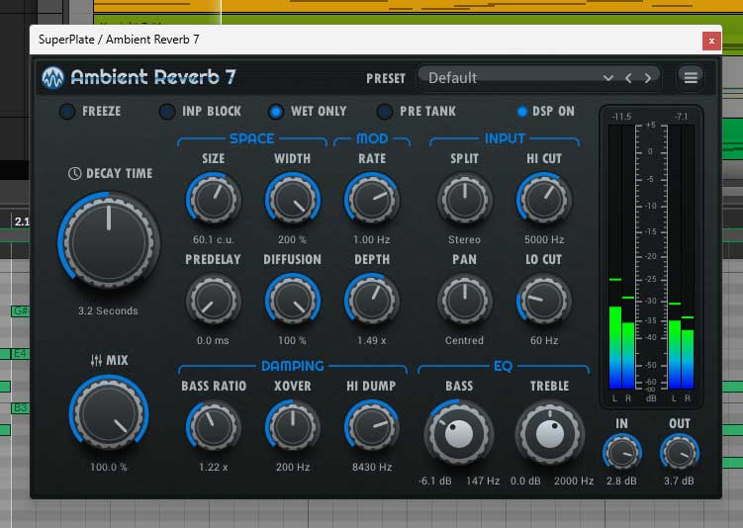This screenshot has height=528, width=743.
Task: Click the Bass Ratio knob
Action: coord(214,426)
